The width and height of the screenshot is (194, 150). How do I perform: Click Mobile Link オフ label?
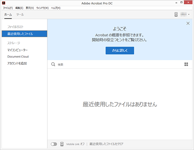[75, 144]
